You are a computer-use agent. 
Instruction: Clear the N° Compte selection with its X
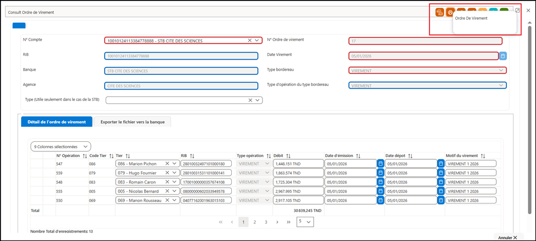(x=250, y=40)
